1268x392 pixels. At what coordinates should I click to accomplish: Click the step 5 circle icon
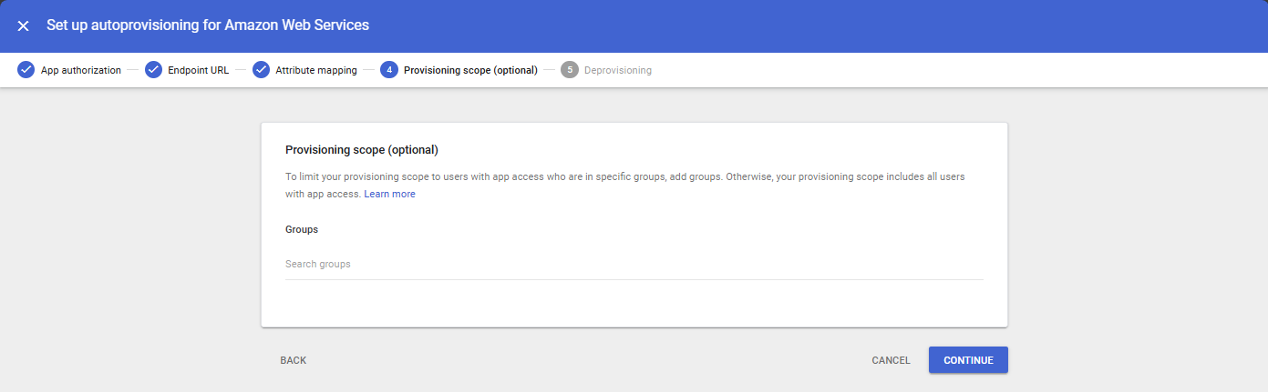(x=570, y=70)
